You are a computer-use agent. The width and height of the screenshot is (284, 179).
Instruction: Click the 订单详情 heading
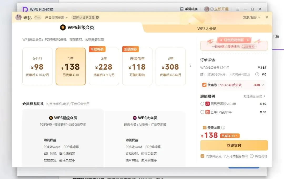(207, 60)
